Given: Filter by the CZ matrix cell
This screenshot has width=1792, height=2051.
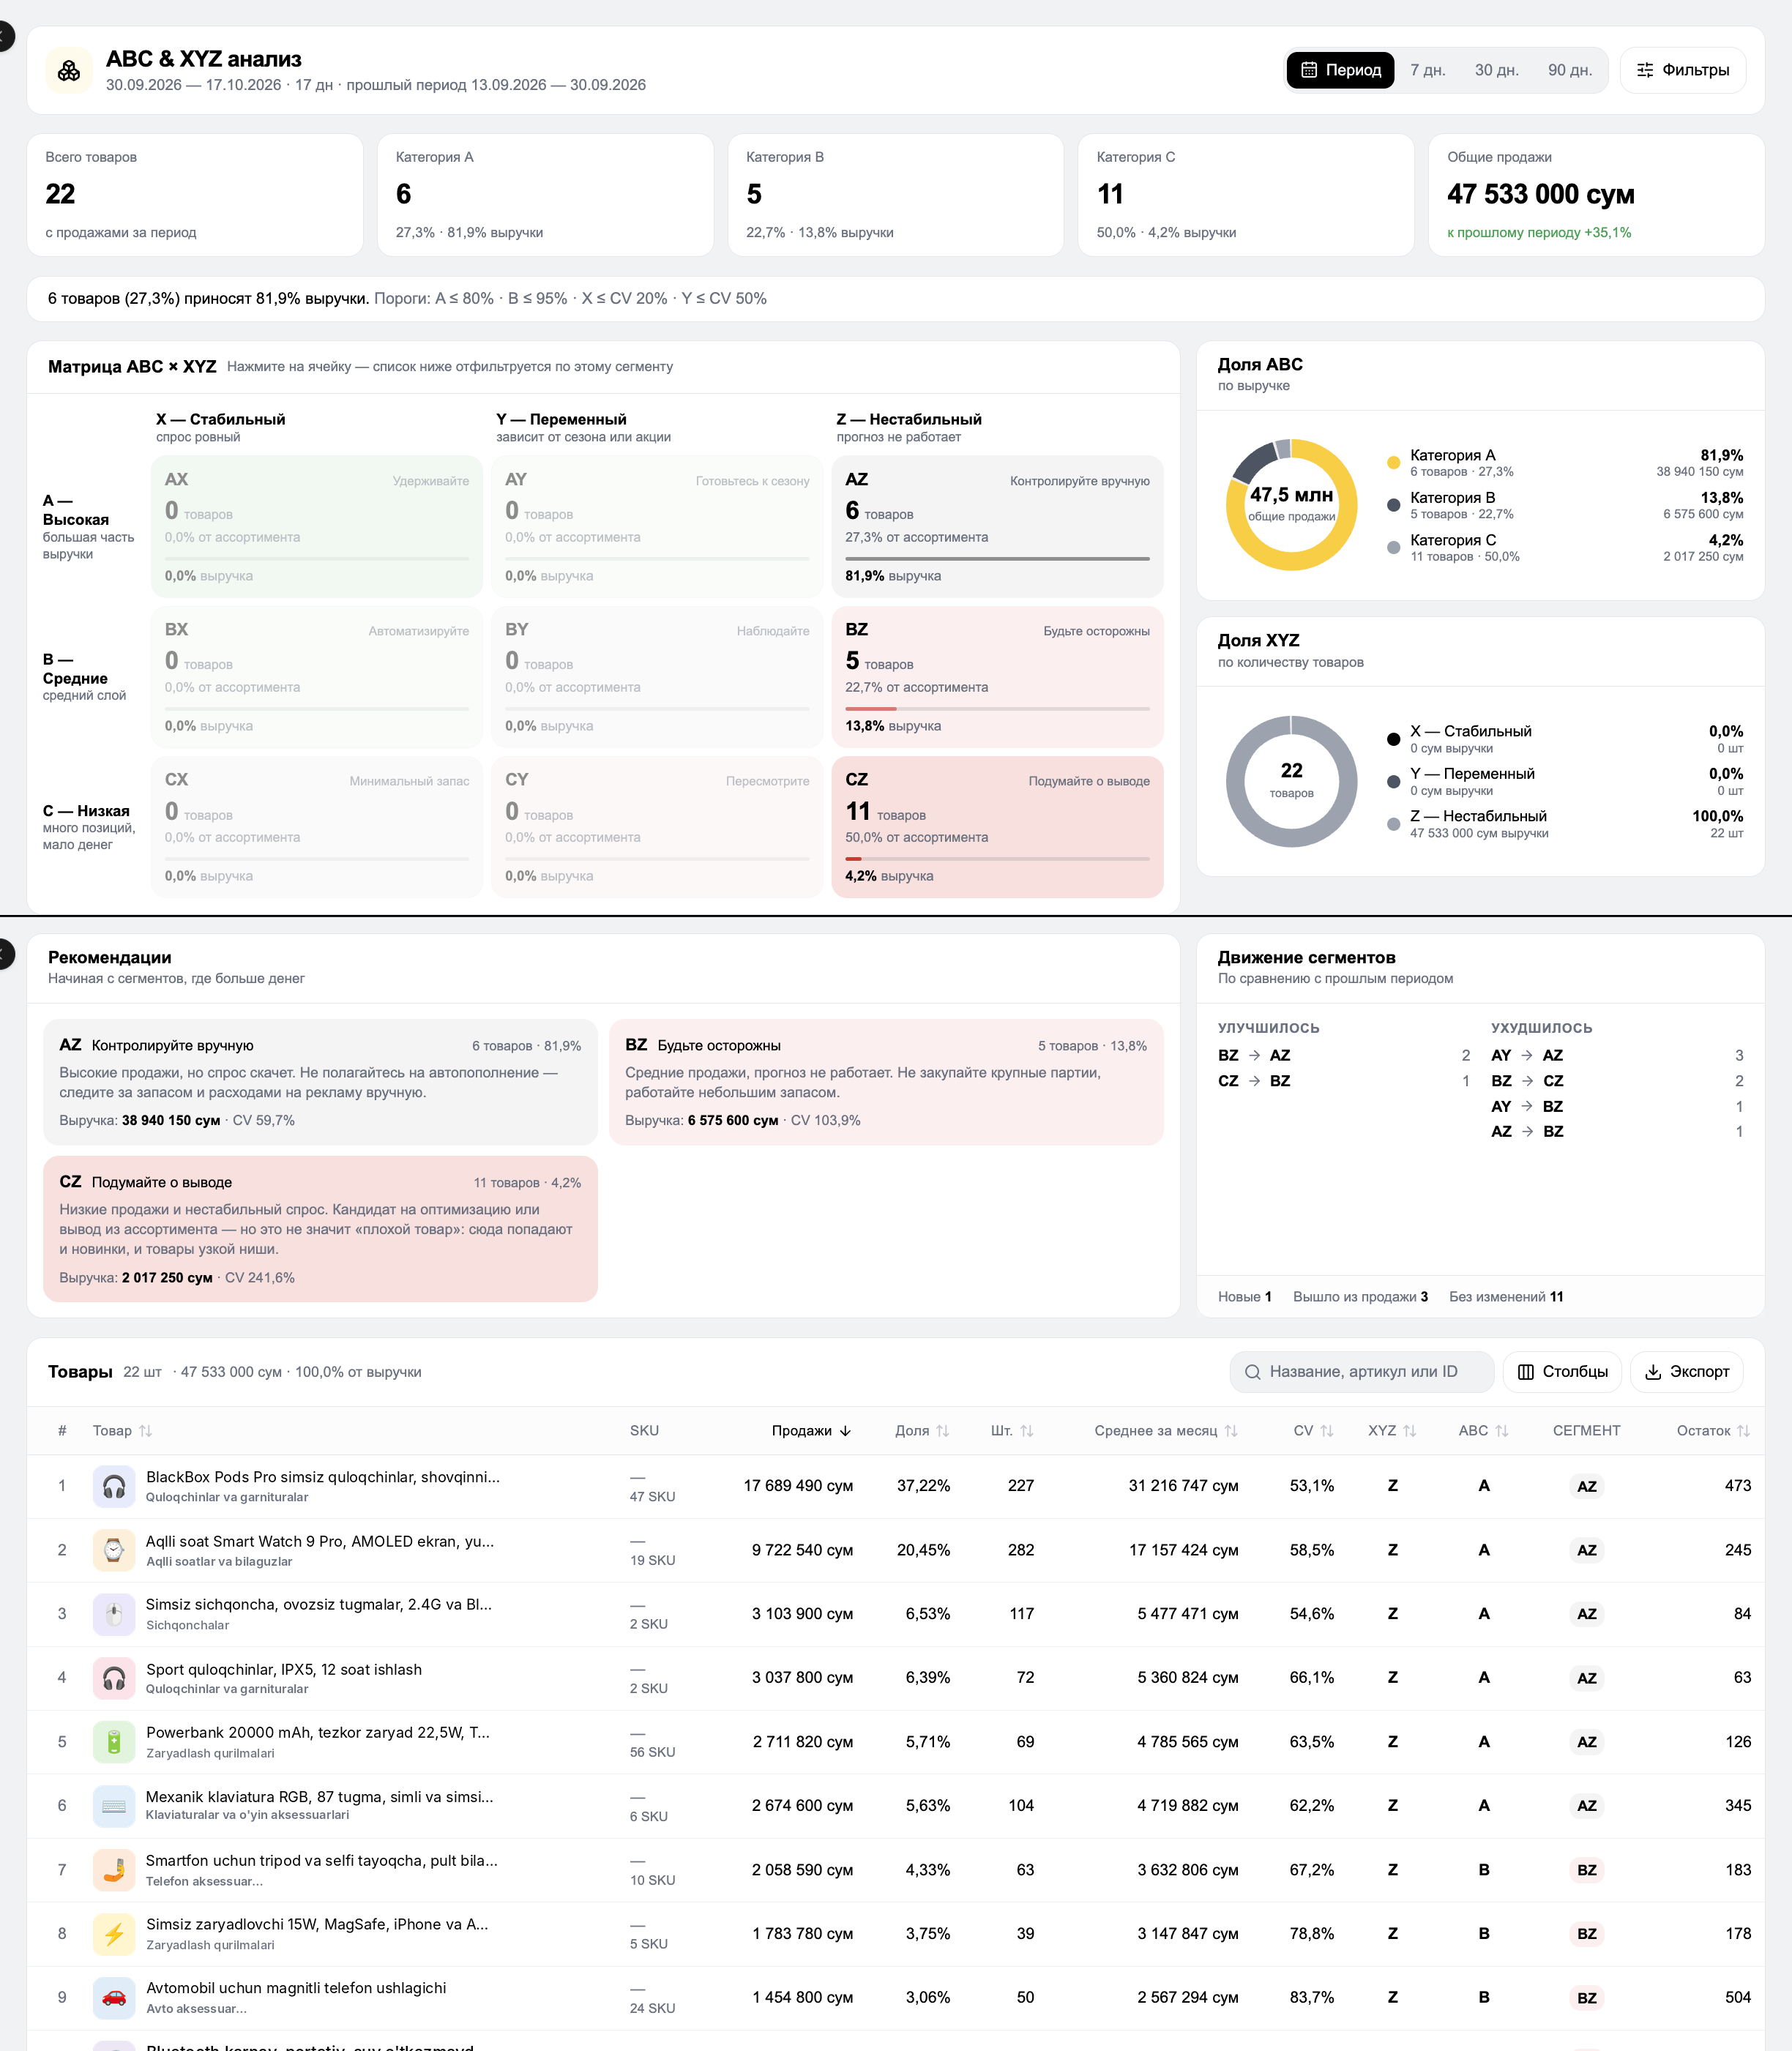Looking at the screenshot, I should (997, 827).
